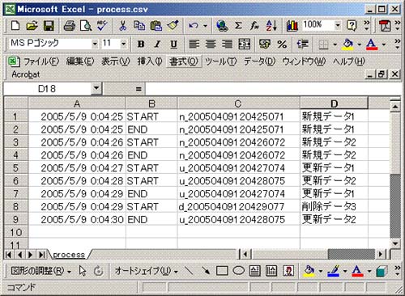
Task: Insert hyperlink with the globe icon
Action: [222, 26]
